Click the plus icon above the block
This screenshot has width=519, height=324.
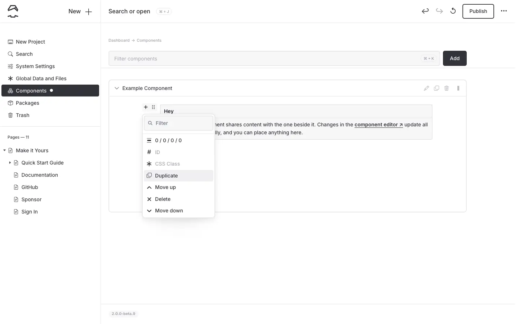(x=146, y=107)
